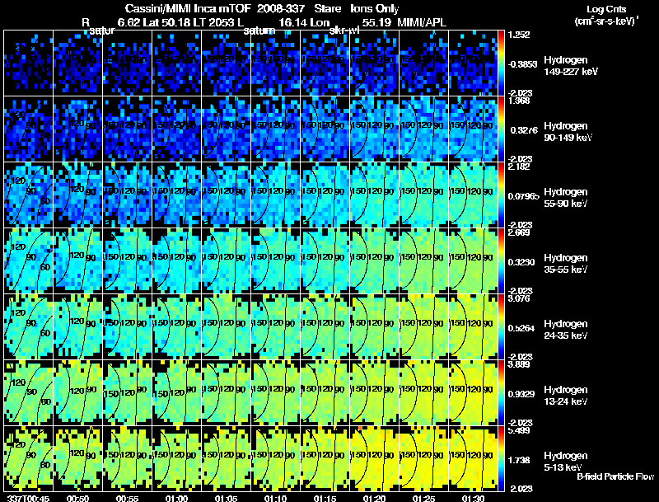Viewport: 659px width, 502px height.
Task: Click the '1.252' colorbar maximum value
Action: 519,35
